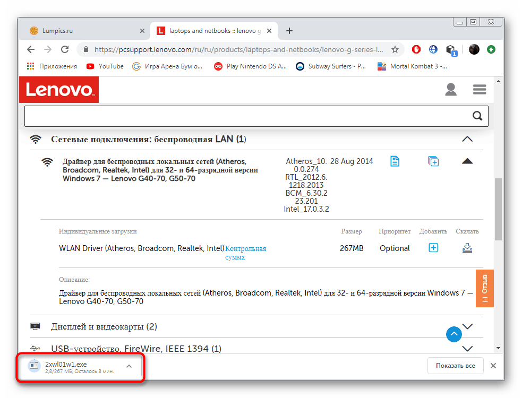The height and width of the screenshot is (398, 522).
Task: Open the cube extension with badge 1
Action: 451,50
